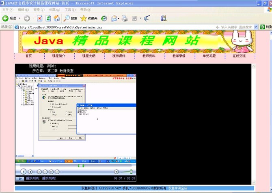272x193 pixels.
Task: Open the 课程简介 page link
Action: click(58, 56)
